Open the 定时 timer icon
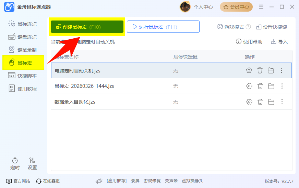 click(15, 164)
